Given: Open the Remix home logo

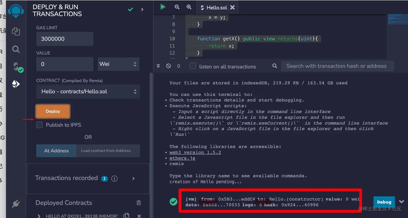Looking at the screenshot, I should click(16, 11).
